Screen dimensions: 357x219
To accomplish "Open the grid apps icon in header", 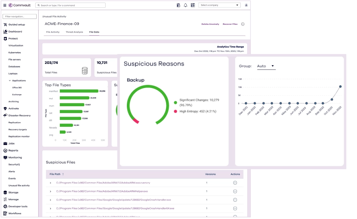I will [x=193, y=5].
